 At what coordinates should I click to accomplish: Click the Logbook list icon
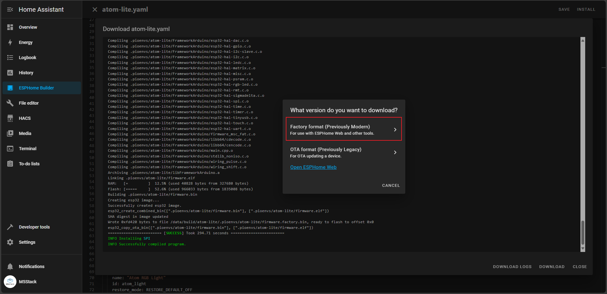10,58
